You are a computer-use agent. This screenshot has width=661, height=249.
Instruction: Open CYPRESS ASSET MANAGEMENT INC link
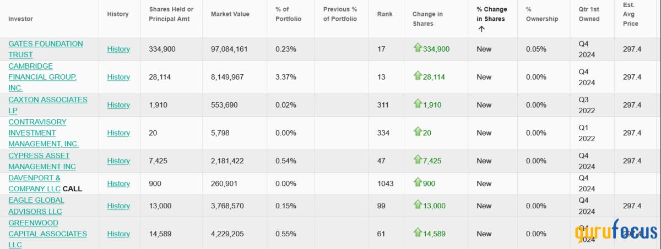42,161
